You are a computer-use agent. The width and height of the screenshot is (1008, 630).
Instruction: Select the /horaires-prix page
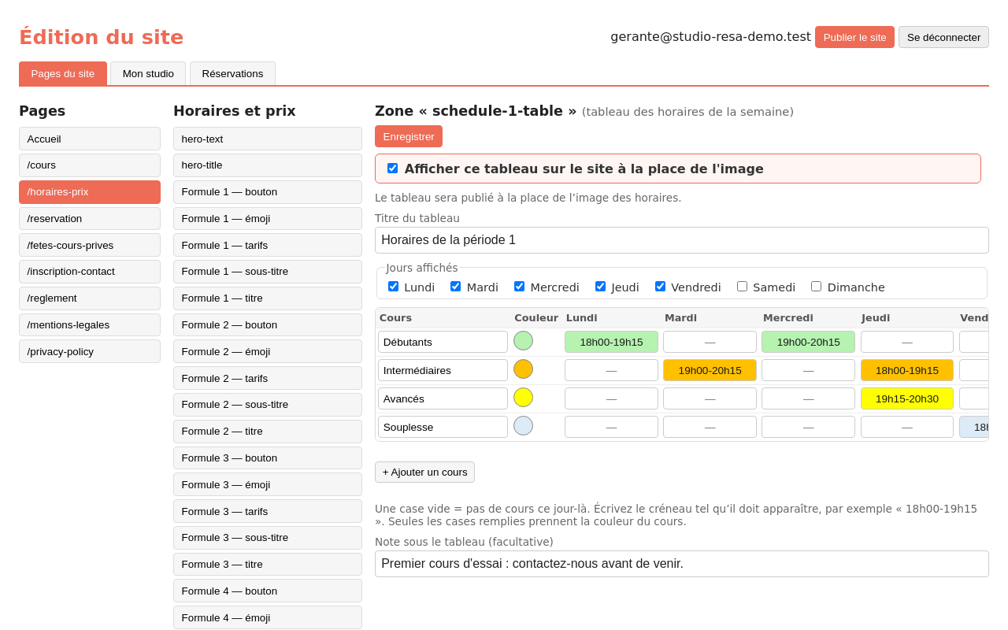click(x=90, y=192)
